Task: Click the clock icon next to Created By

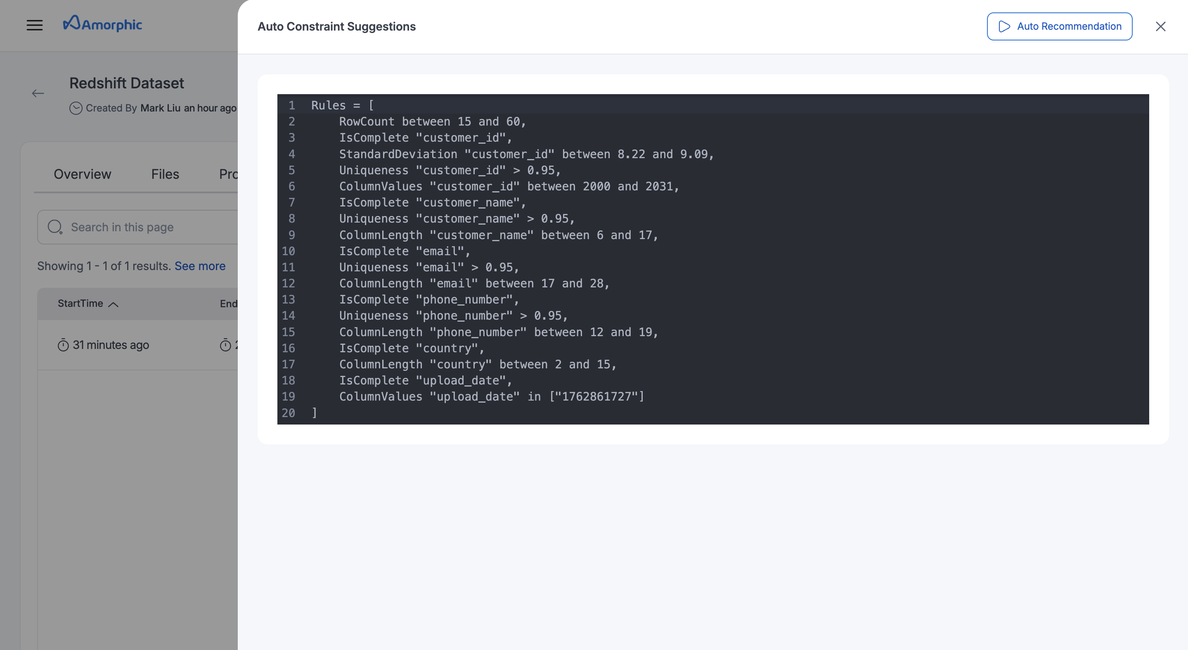Action: (76, 109)
